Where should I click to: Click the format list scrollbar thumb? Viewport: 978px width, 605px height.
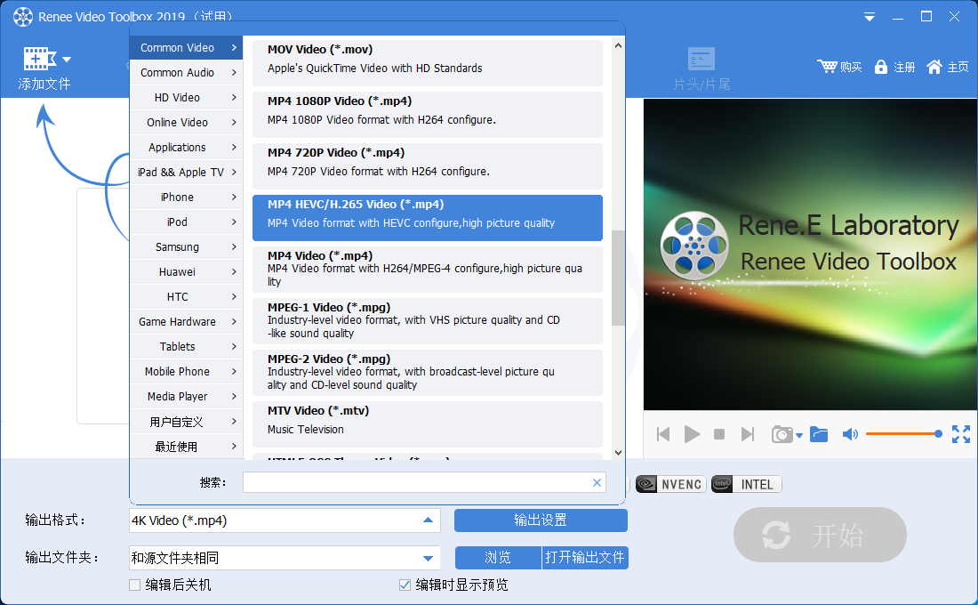click(618, 278)
